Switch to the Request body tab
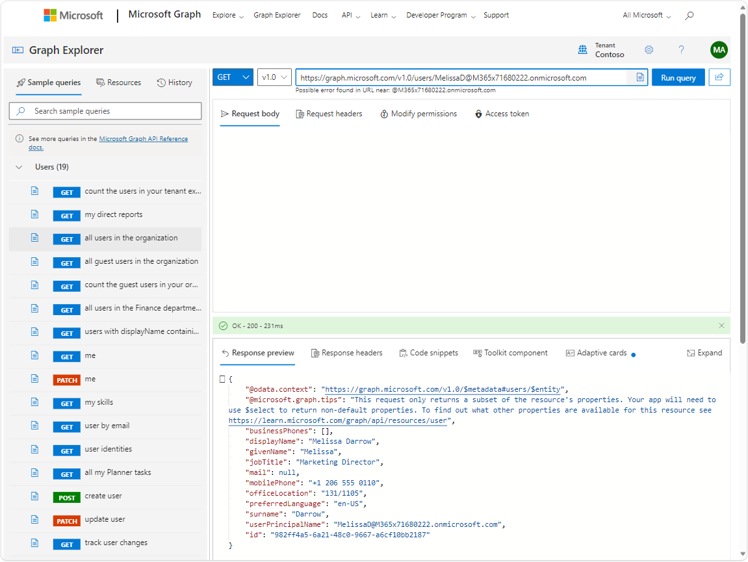This screenshot has height=562, width=748. click(x=250, y=114)
